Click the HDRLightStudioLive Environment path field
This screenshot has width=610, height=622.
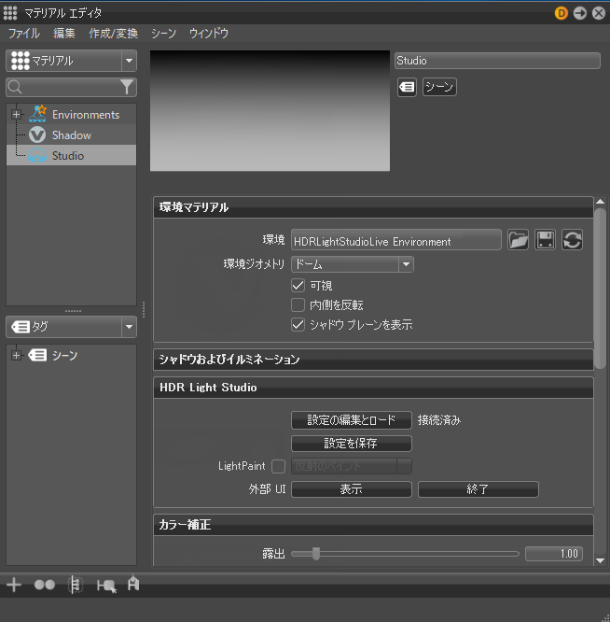point(396,240)
